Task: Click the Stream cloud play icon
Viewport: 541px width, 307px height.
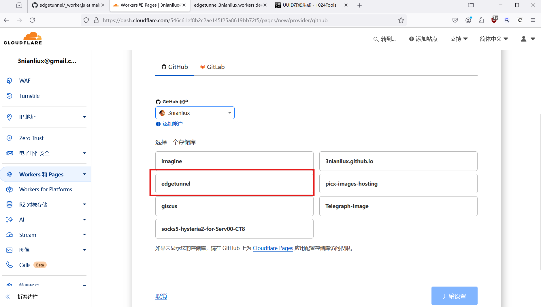Action: (x=10, y=235)
